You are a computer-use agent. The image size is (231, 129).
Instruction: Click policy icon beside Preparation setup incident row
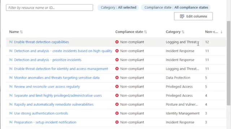pyautogui.click(x=11, y=122)
